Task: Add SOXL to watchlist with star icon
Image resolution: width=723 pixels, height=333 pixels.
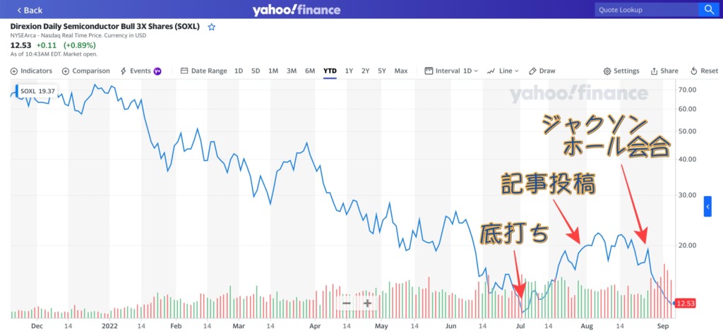Action: (212, 28)
